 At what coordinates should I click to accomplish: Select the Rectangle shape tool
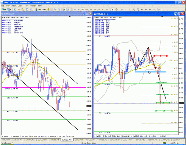(146, 9)
